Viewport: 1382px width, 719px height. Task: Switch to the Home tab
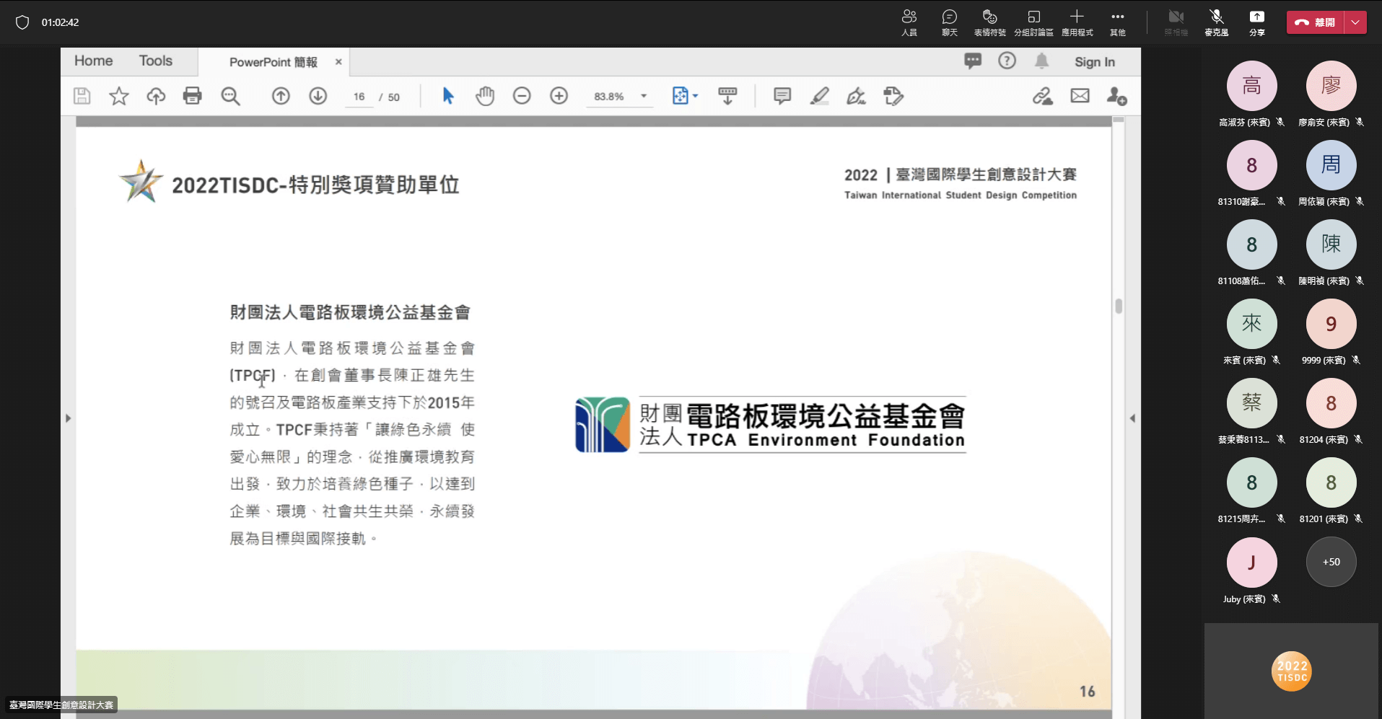tap(93, 61)
